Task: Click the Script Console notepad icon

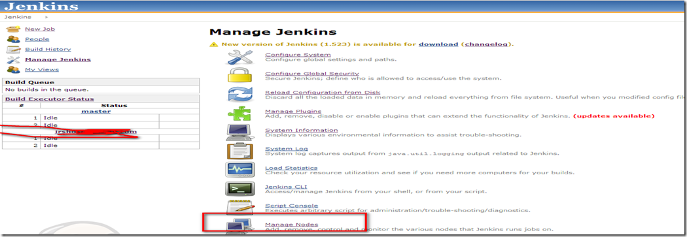Action: 239,208
